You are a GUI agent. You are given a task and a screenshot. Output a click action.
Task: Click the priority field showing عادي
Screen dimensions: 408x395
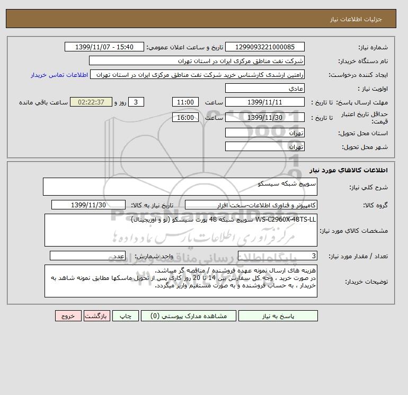pos(264,88)
